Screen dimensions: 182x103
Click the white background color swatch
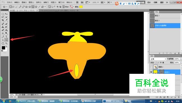click(6, 50)
